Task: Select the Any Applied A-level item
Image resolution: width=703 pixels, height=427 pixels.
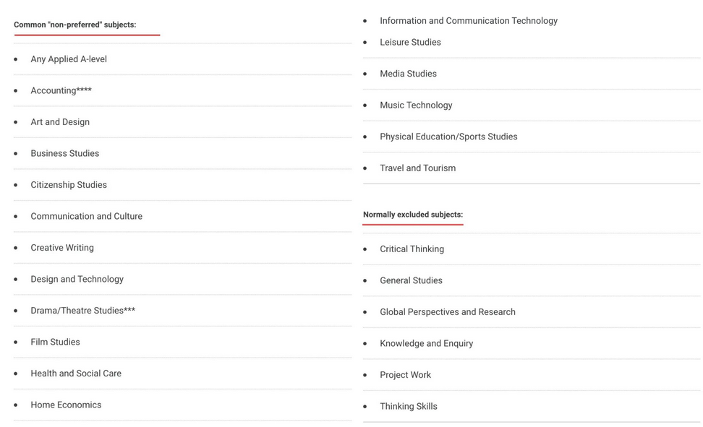Action: pos(69,59)
